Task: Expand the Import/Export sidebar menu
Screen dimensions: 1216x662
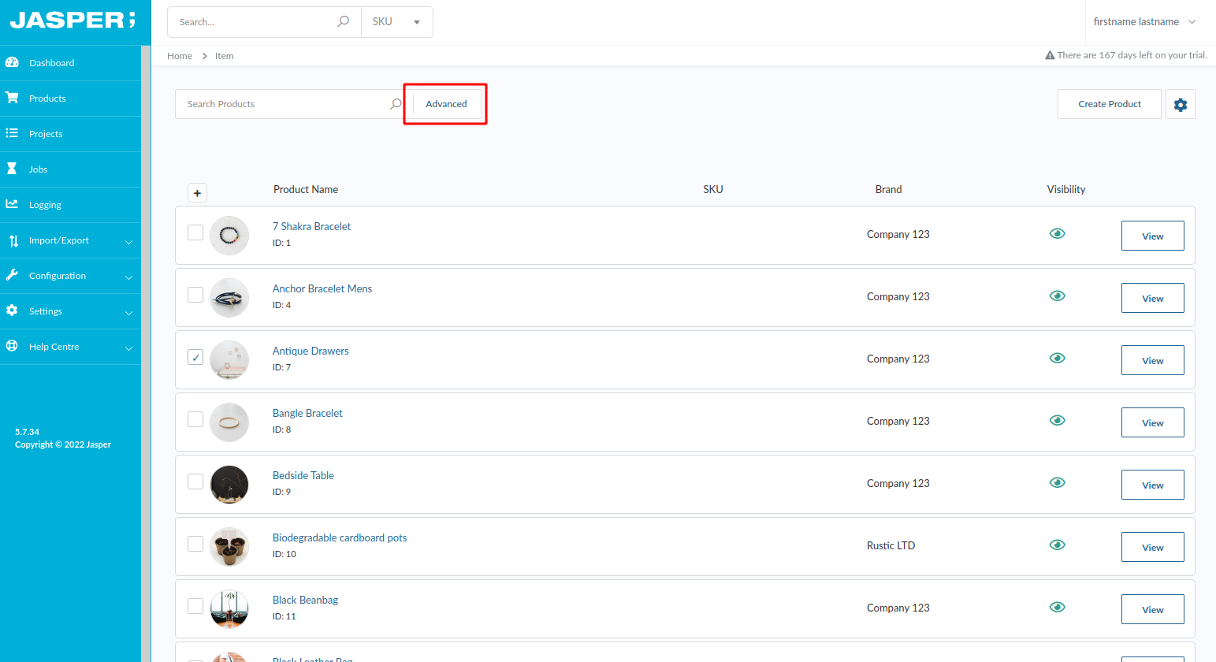Action: pyautogui.click(x=70, y=240)
